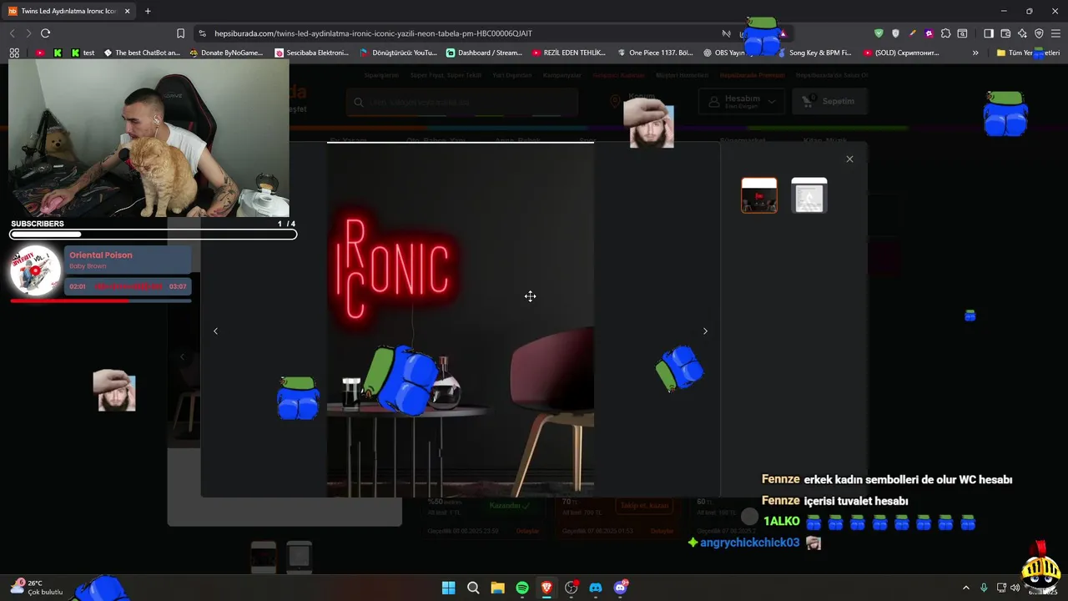Open the Müşteri Hizmetleri link
The width and height of the screenshot is (1068, 601).
(x=682, y=75)
